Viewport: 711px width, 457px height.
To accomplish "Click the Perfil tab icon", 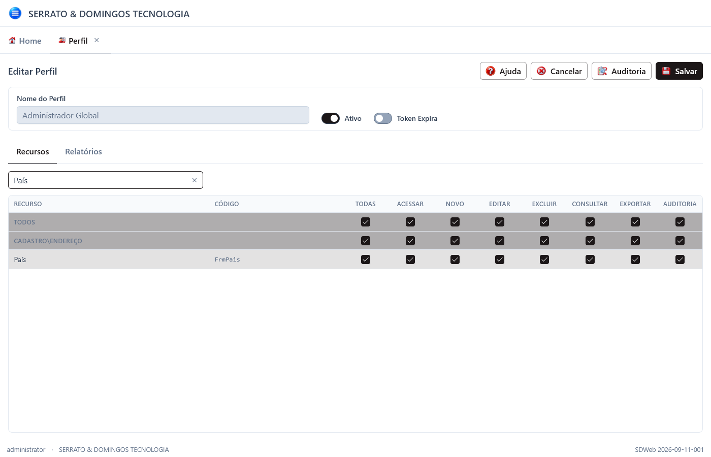I will click(x=62, y=40).
